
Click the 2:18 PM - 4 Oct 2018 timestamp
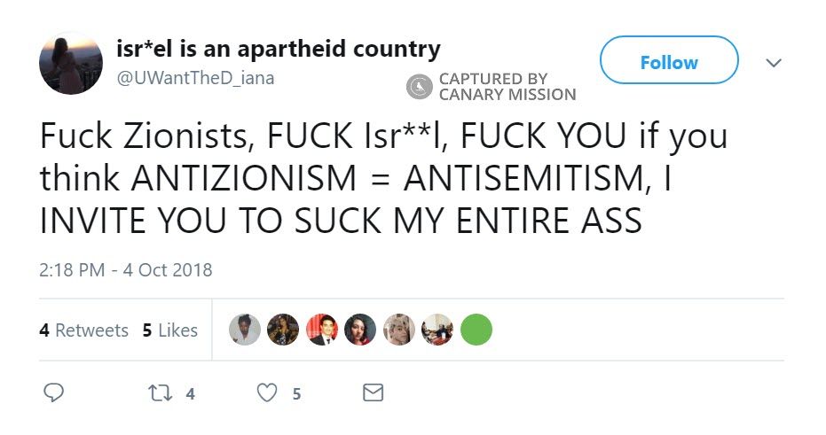point(126,269)
